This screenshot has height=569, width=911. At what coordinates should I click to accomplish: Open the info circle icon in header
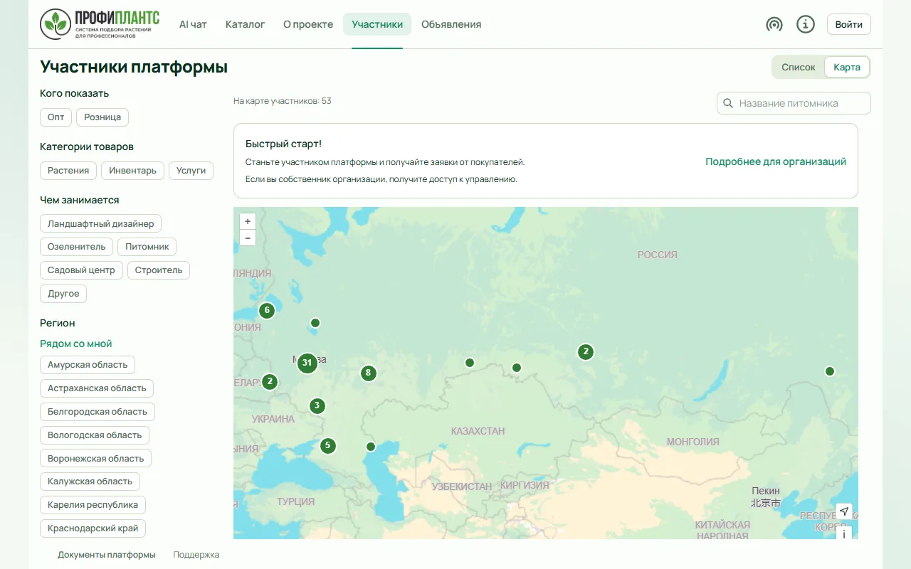coord(805,24)
